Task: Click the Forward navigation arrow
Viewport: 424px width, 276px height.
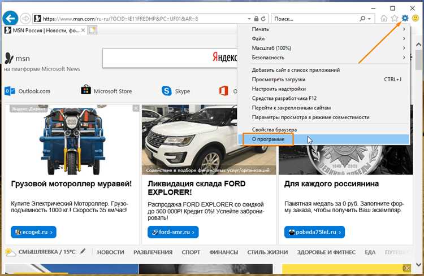Action: click(25, 19)
